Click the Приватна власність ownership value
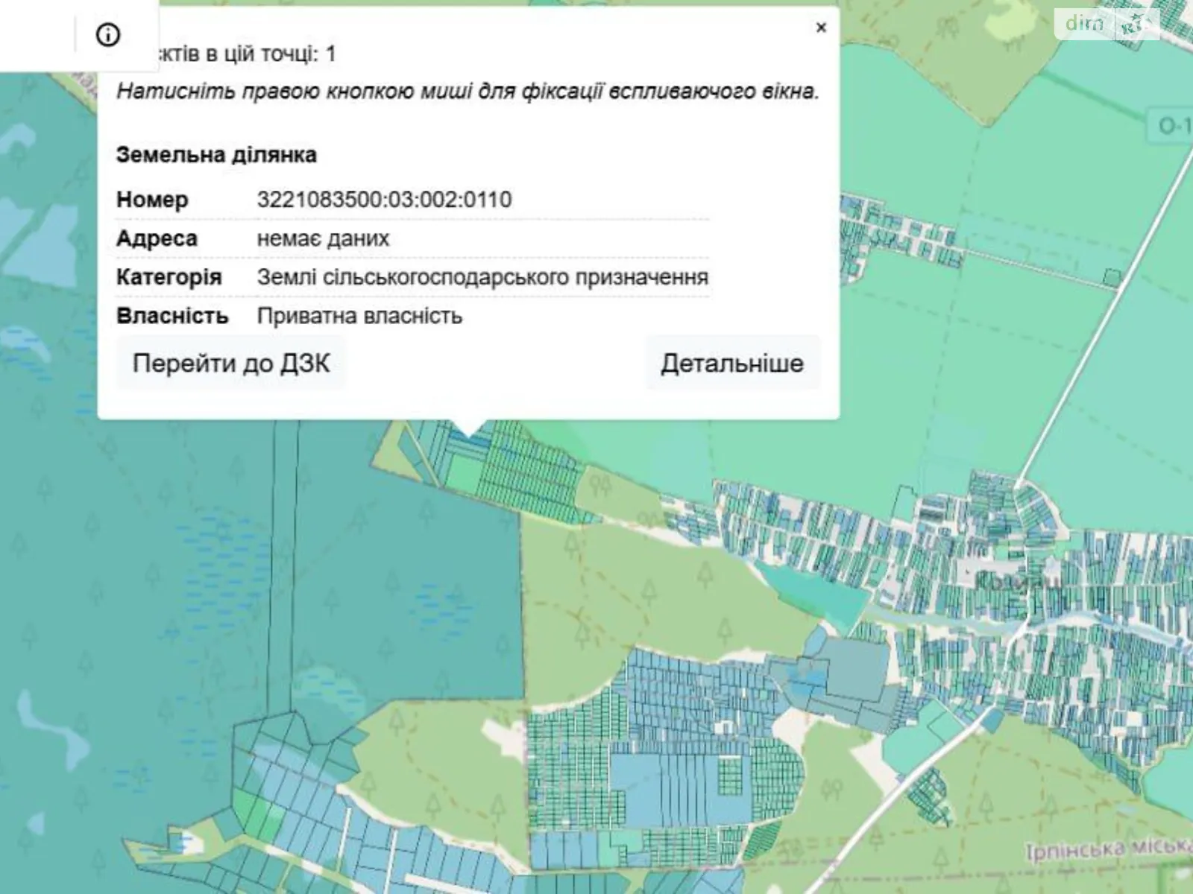Viewport: 1193px width, 894px height. 359,316
